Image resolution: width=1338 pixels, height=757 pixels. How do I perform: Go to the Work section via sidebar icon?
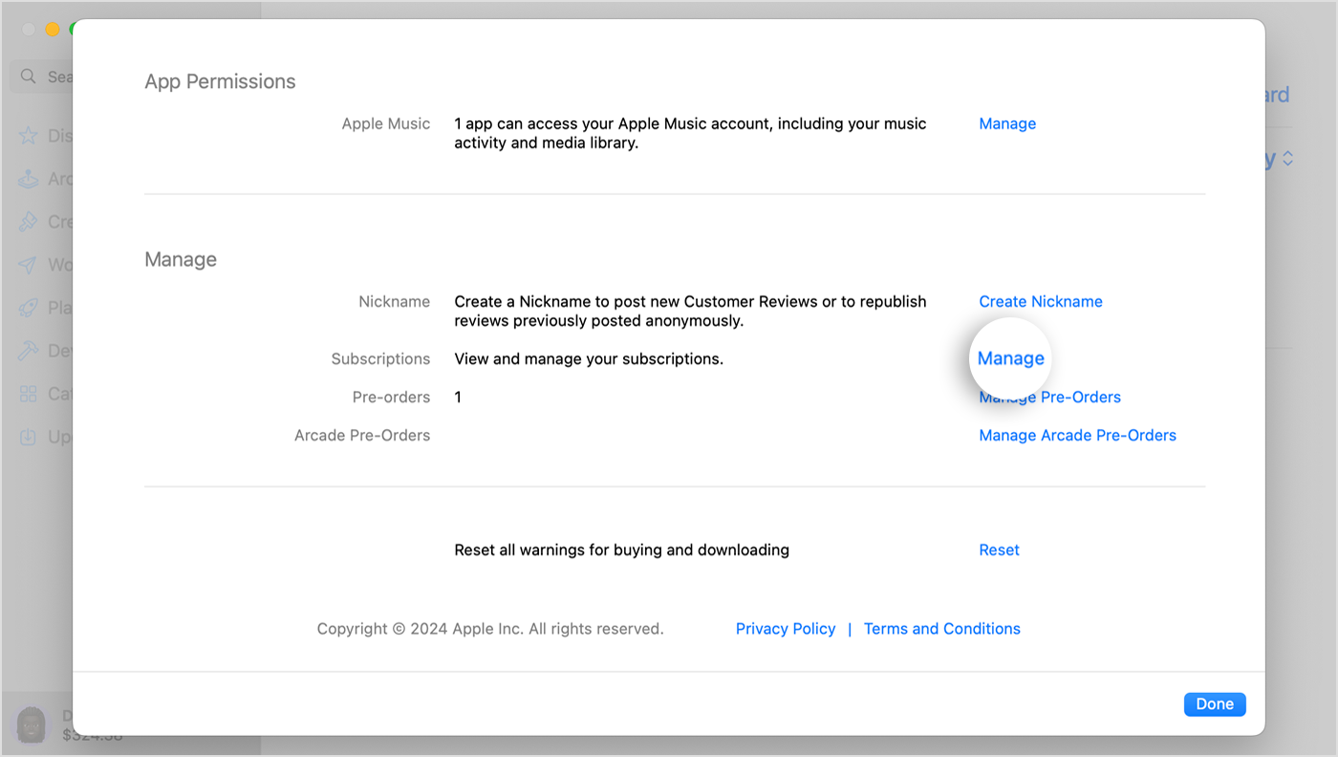click(29, 264)
